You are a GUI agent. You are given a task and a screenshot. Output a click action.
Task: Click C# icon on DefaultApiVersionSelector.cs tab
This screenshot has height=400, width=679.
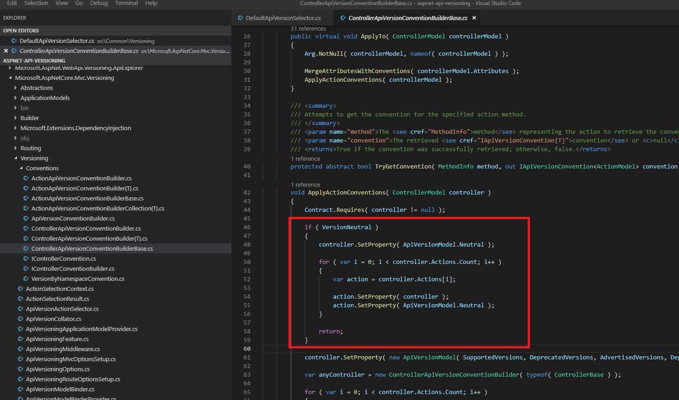[x=241, y=18]
